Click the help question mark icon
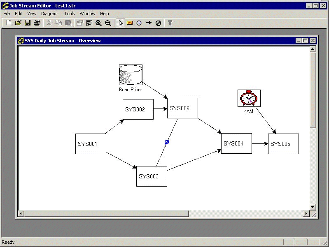 pyautogui.click(x=170, y=23)
